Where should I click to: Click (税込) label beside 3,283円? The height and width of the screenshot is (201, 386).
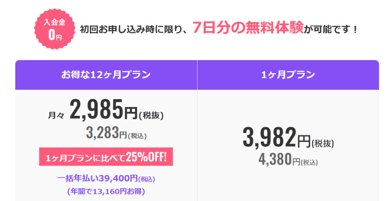[x=138, y=136]
